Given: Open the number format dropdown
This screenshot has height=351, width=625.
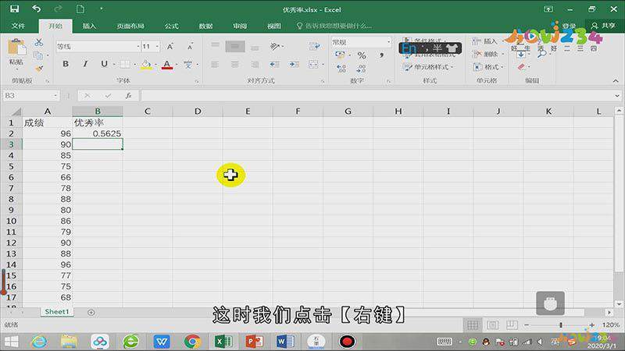Looking at the screenshot, I should pos(388,42).
